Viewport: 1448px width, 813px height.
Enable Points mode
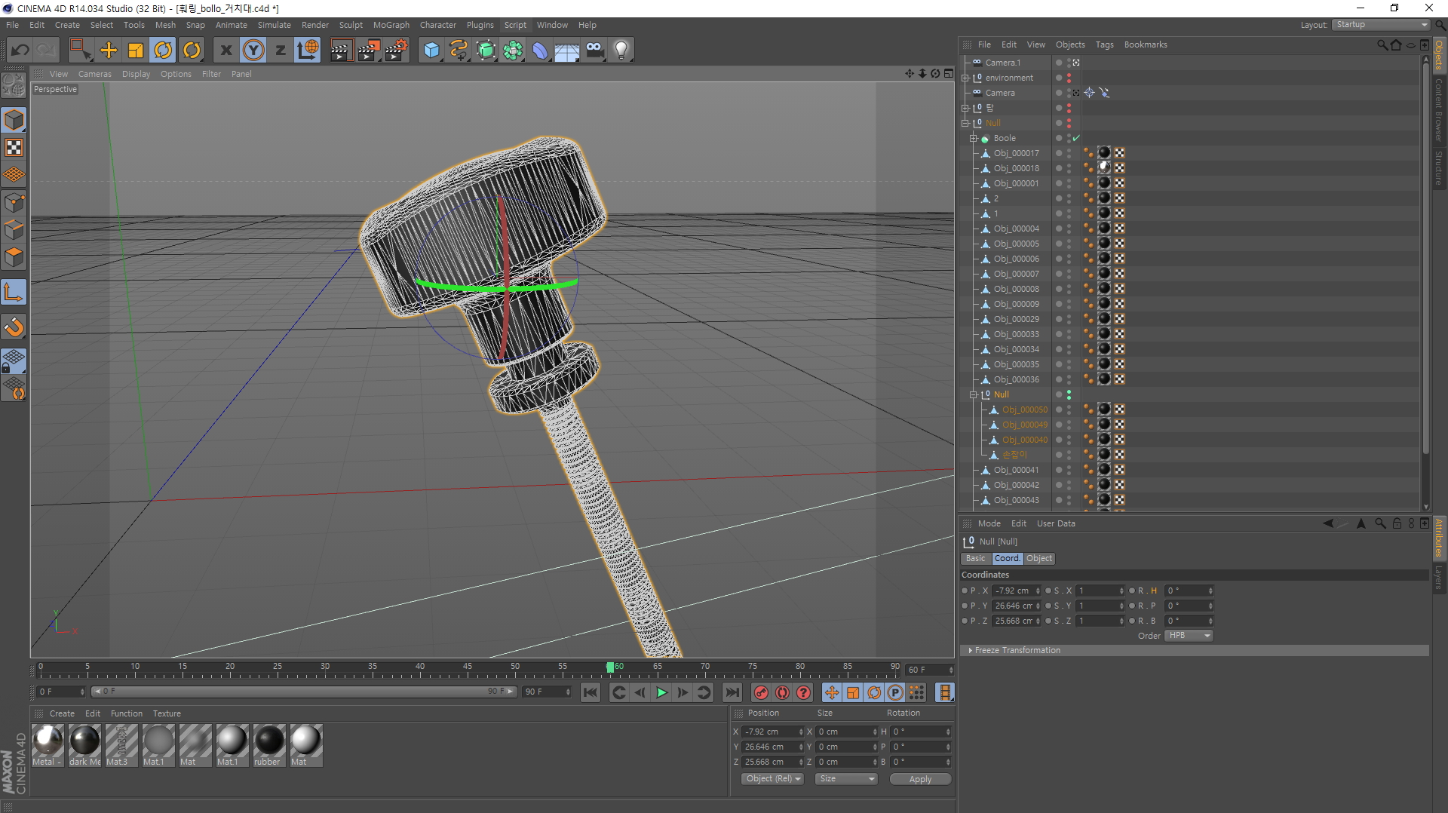tap(14, 203)
